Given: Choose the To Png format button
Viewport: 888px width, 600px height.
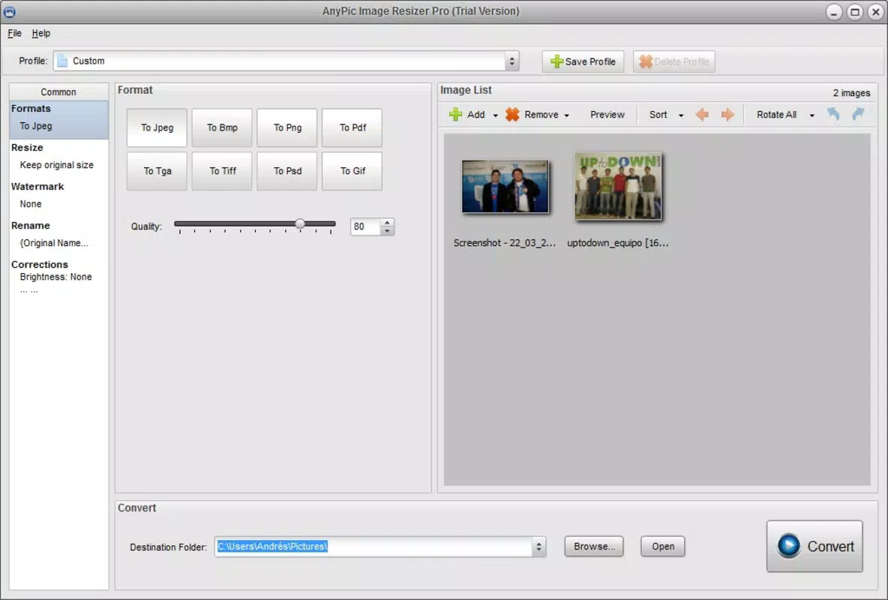Looking at the screenshot, I should pyautogui.click(x=287, y=128).
